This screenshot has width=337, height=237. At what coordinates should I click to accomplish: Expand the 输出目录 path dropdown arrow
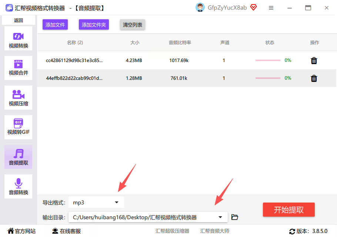pos(220,217)
